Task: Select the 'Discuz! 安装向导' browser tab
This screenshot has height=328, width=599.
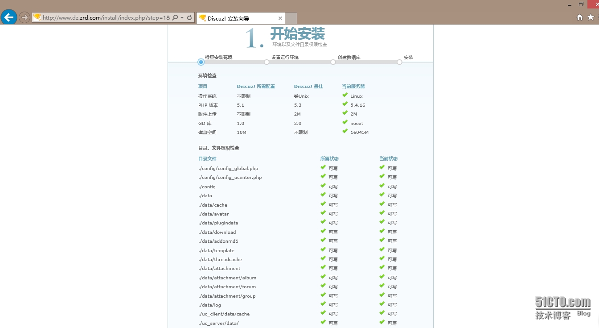Action: point(240,18)
